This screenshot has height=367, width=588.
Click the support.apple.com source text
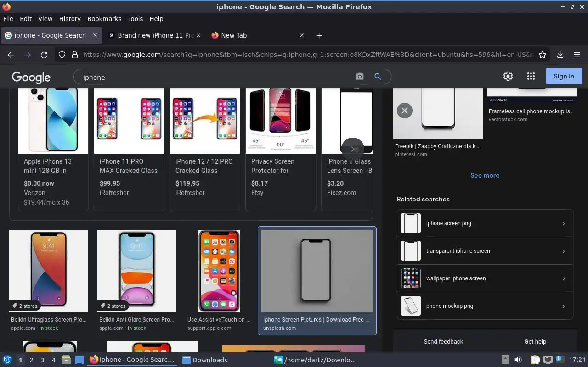pos(209,328)
